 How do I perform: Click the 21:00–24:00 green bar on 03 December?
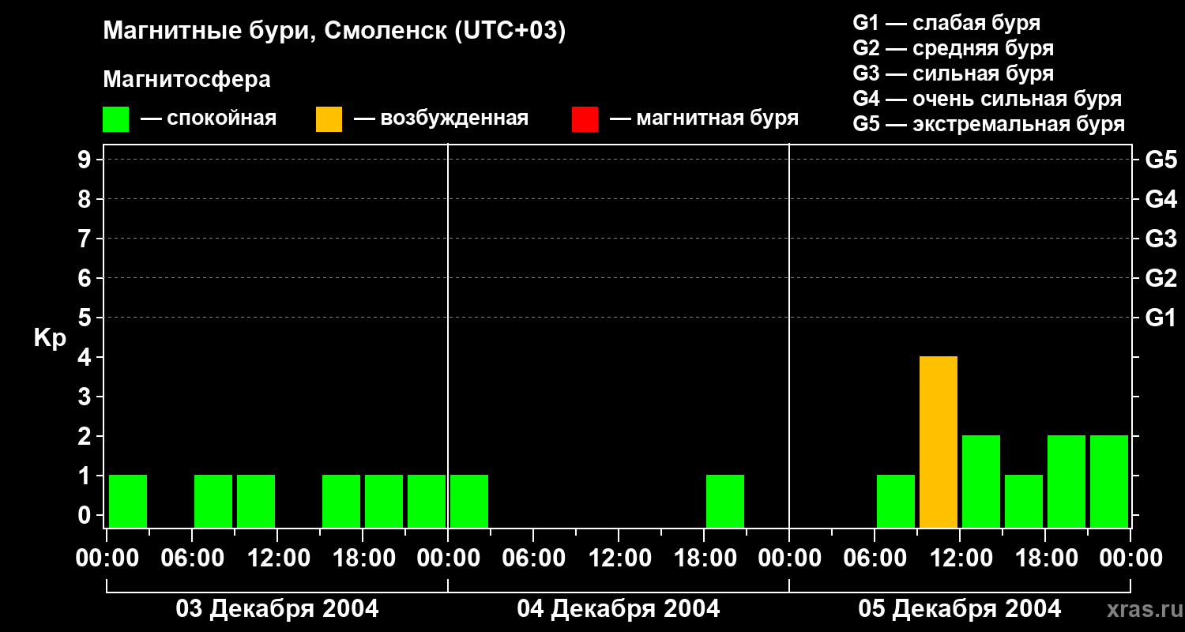coord(427,502)
